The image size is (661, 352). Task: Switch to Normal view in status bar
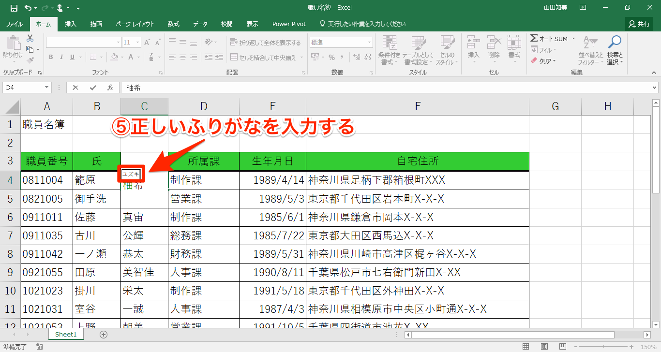tap(526, 347)
